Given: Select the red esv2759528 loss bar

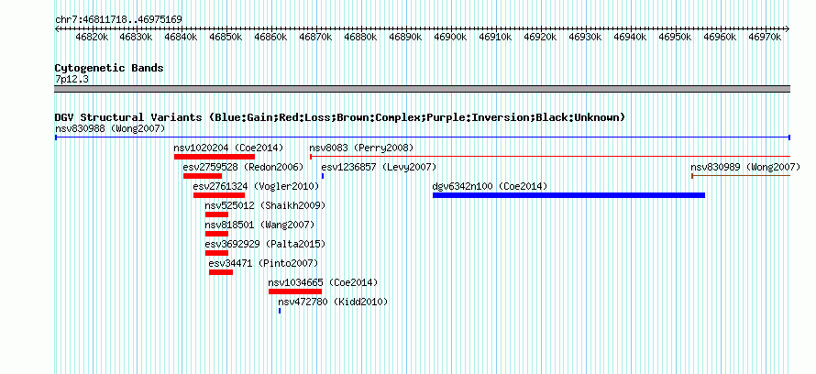Looking at the screenshot, I should 203,176.
